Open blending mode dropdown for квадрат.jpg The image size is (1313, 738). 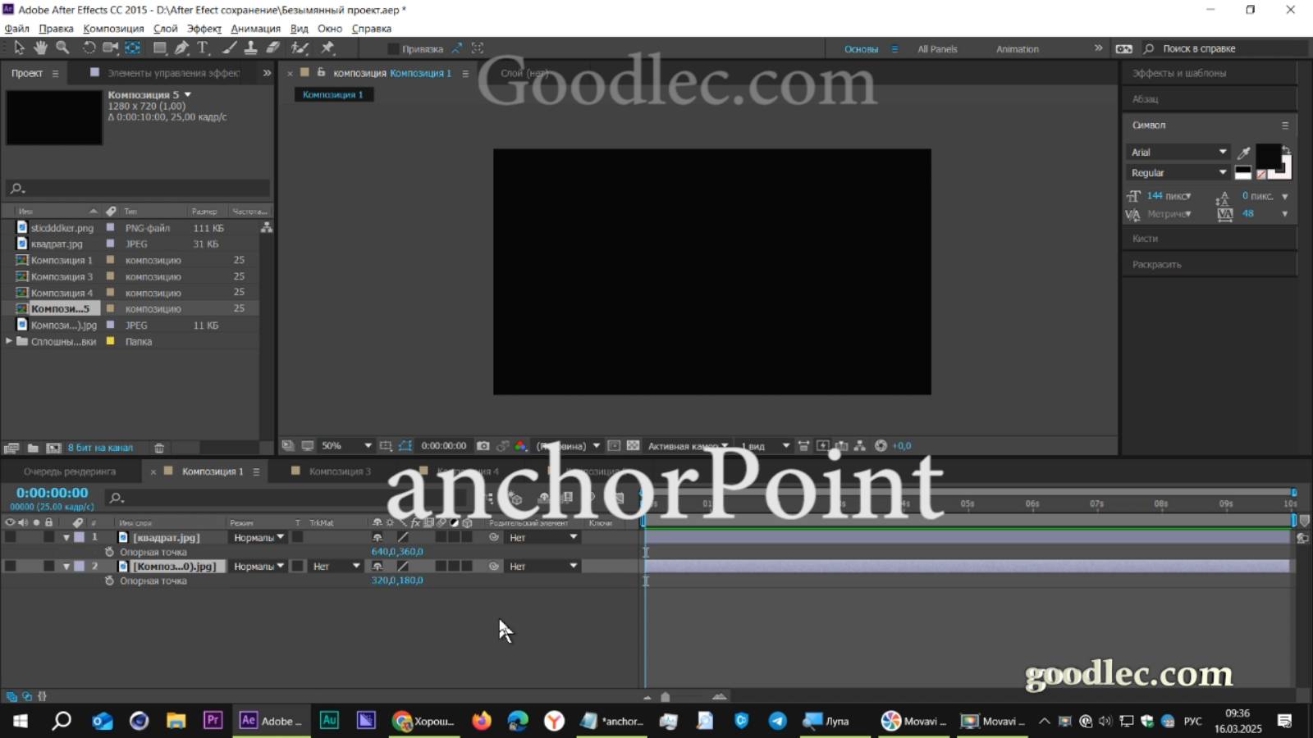[x=258, y=537]
